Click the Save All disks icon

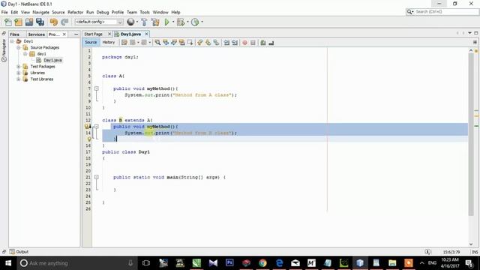(x=40, y=22)
